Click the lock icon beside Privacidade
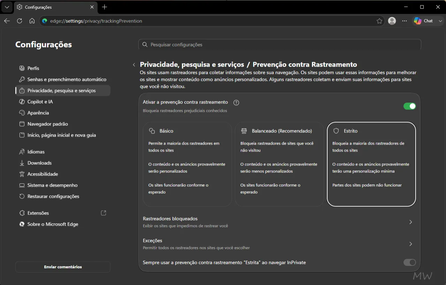 (x=22, y=90)
